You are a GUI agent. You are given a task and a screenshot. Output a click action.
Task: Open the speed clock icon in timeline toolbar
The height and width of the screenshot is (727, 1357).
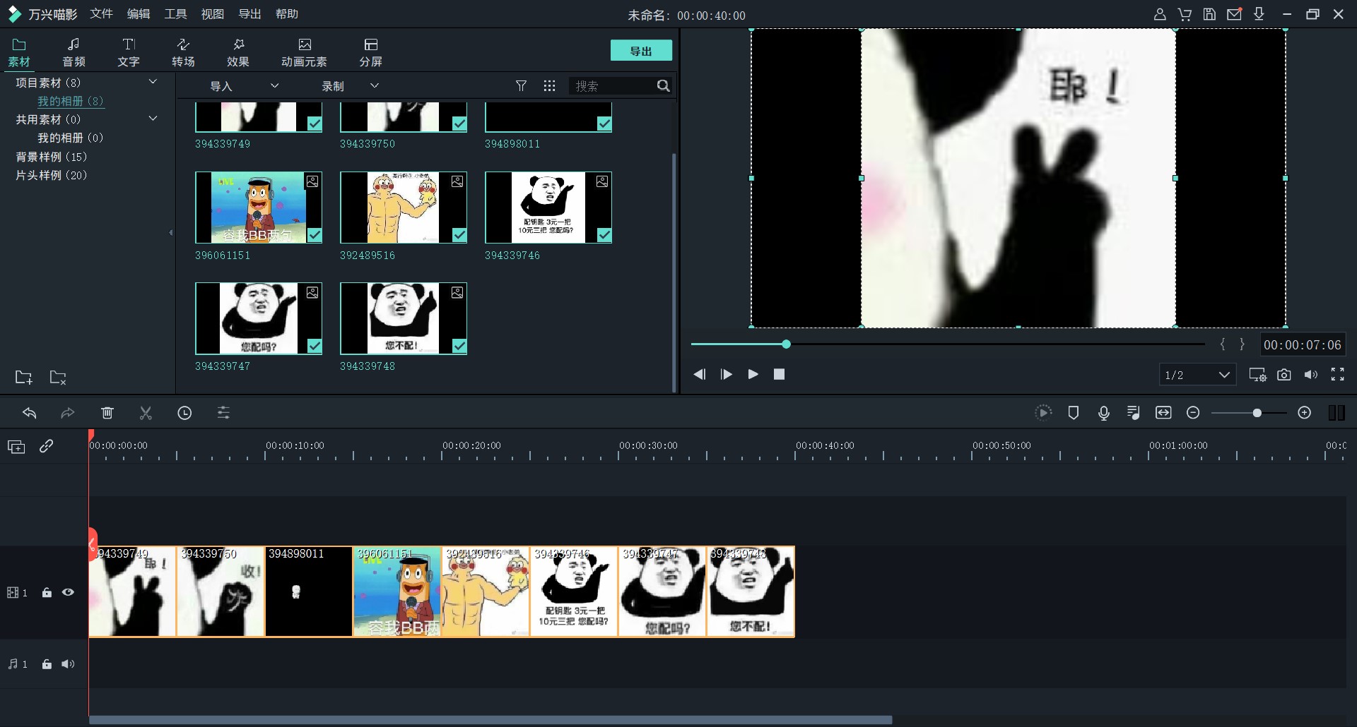(184, 414)
